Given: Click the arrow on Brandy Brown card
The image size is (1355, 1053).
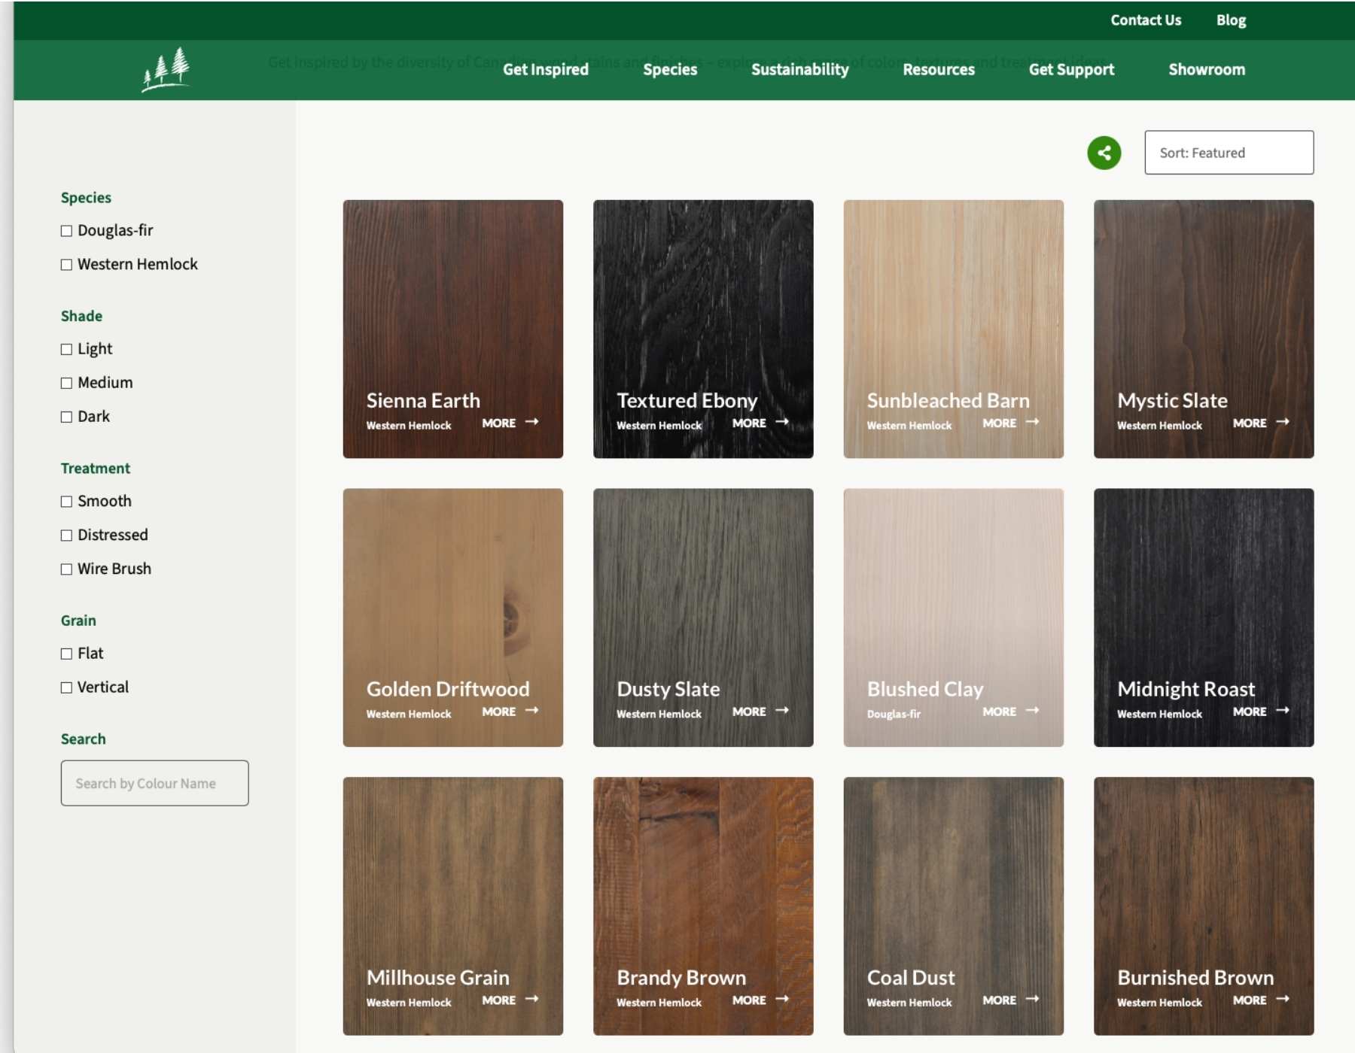Looking at the screenshot, I should point(782,1000).
